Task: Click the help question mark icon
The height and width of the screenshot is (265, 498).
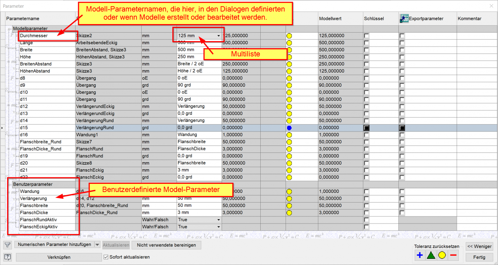Action: coord(7,257)
